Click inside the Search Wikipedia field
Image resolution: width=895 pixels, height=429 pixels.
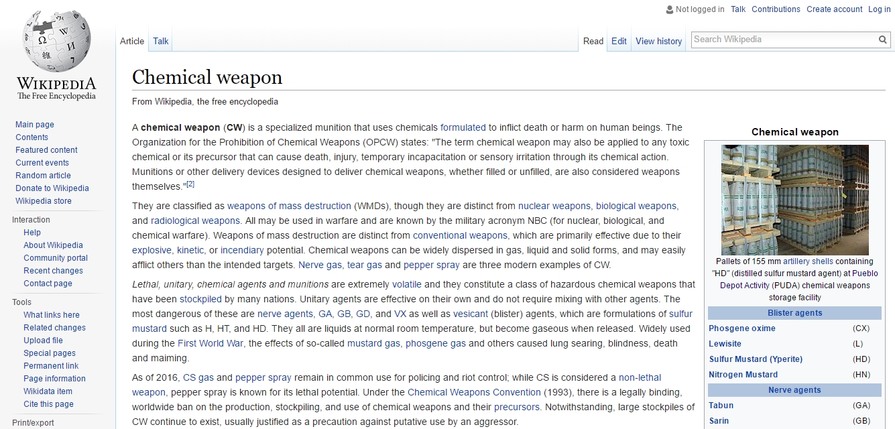pos(783,40)
